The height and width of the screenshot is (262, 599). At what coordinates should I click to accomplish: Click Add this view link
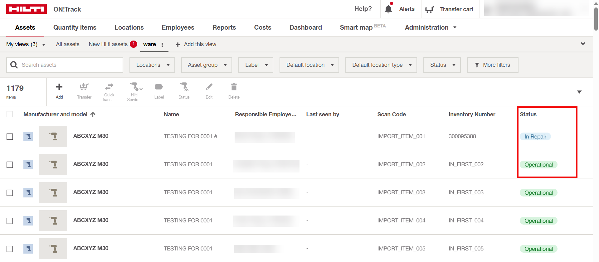pos(196,44)
